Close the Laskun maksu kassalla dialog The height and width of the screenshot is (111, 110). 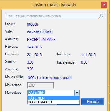click(104, 5)
